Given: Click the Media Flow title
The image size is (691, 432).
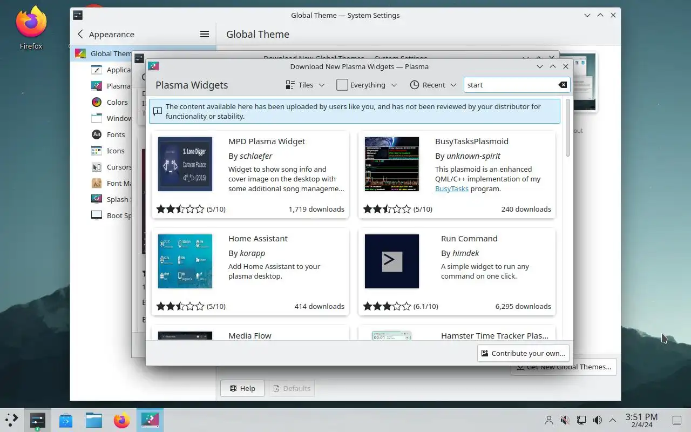Looking at the screenshot, I should pyautogui.click(x=250, y=335).
